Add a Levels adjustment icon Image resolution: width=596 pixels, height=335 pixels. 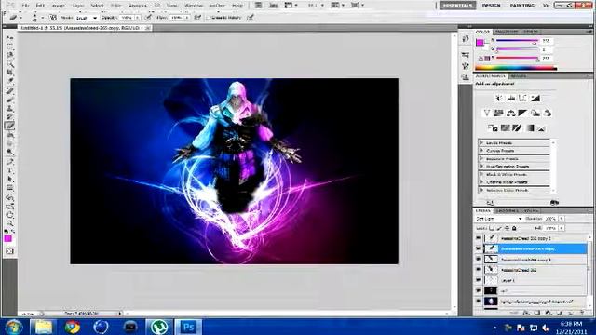click(x=511, y=98)
